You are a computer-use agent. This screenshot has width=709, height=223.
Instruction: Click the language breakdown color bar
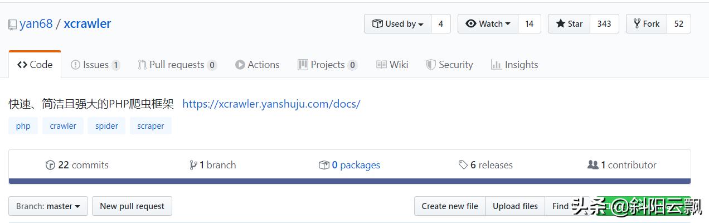(349, 181)
